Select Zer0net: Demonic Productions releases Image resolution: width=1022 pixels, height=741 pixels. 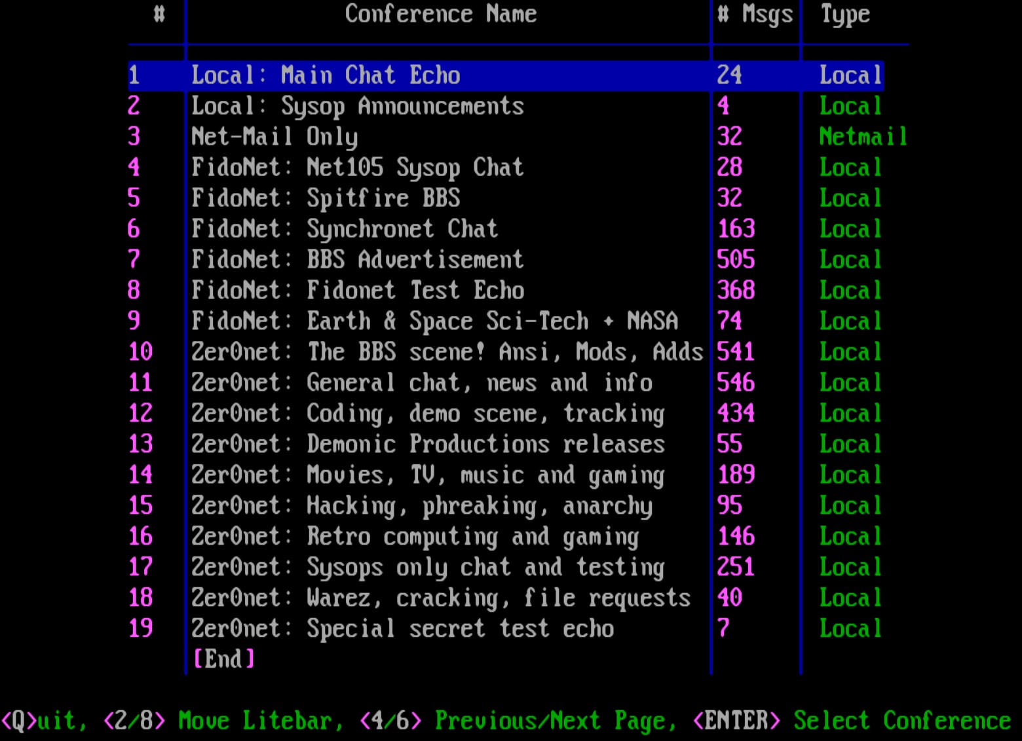[428, 444]
